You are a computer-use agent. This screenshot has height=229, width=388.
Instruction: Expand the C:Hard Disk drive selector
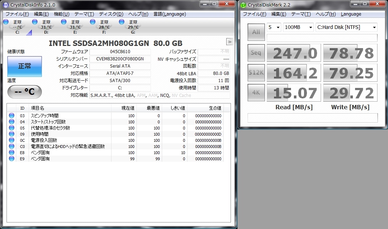coord(346,27)
